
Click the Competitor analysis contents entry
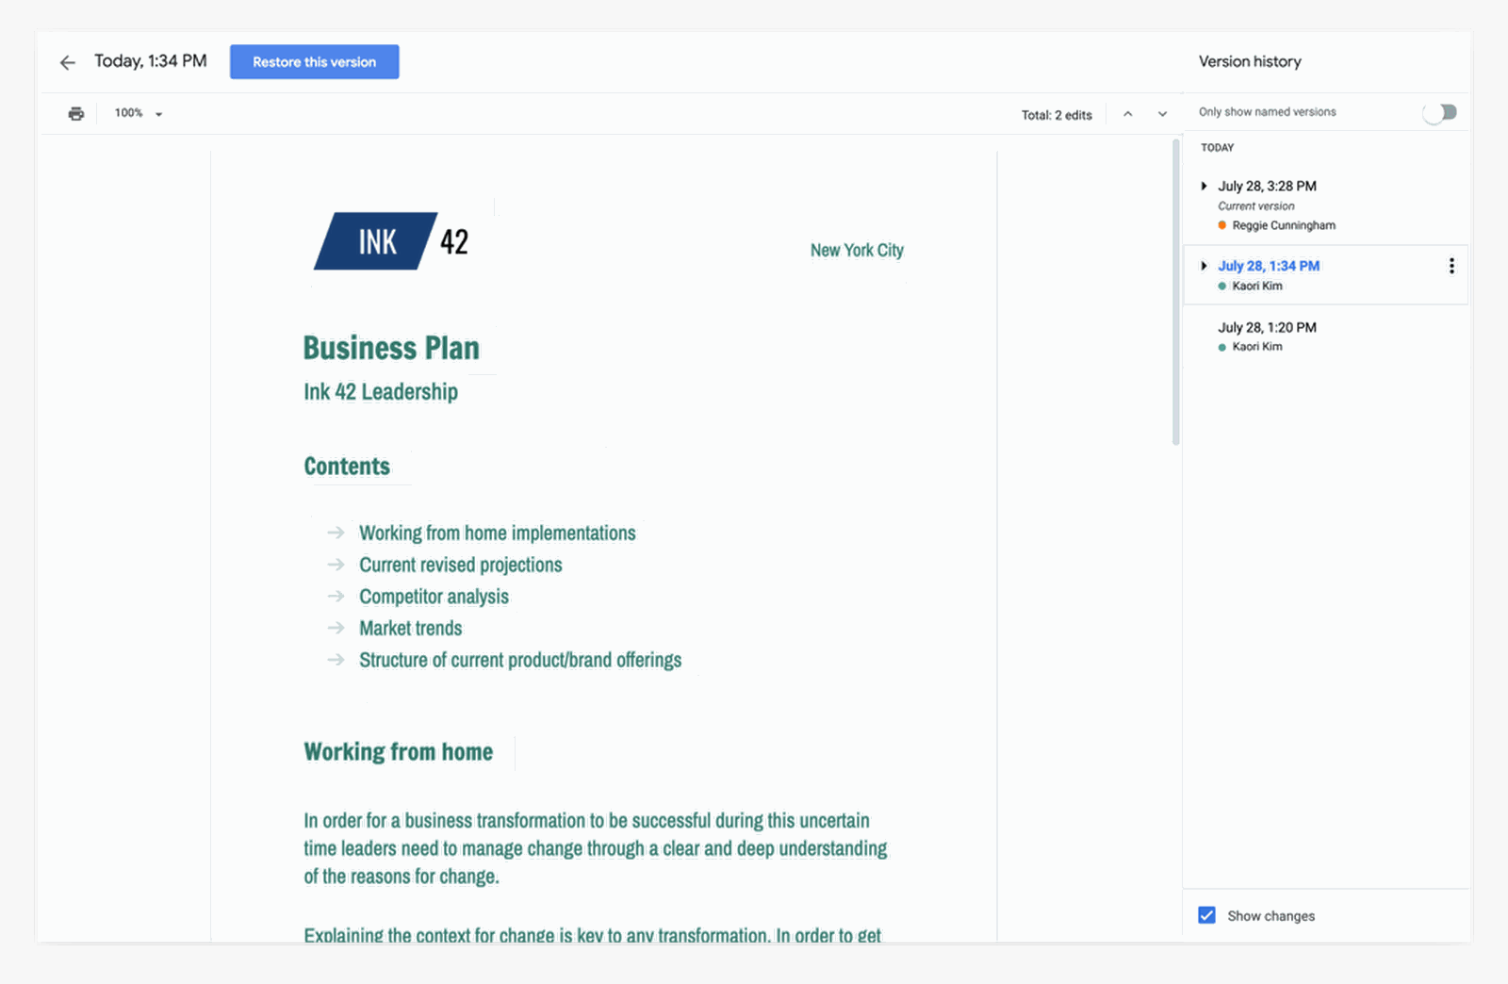(434, 596)
